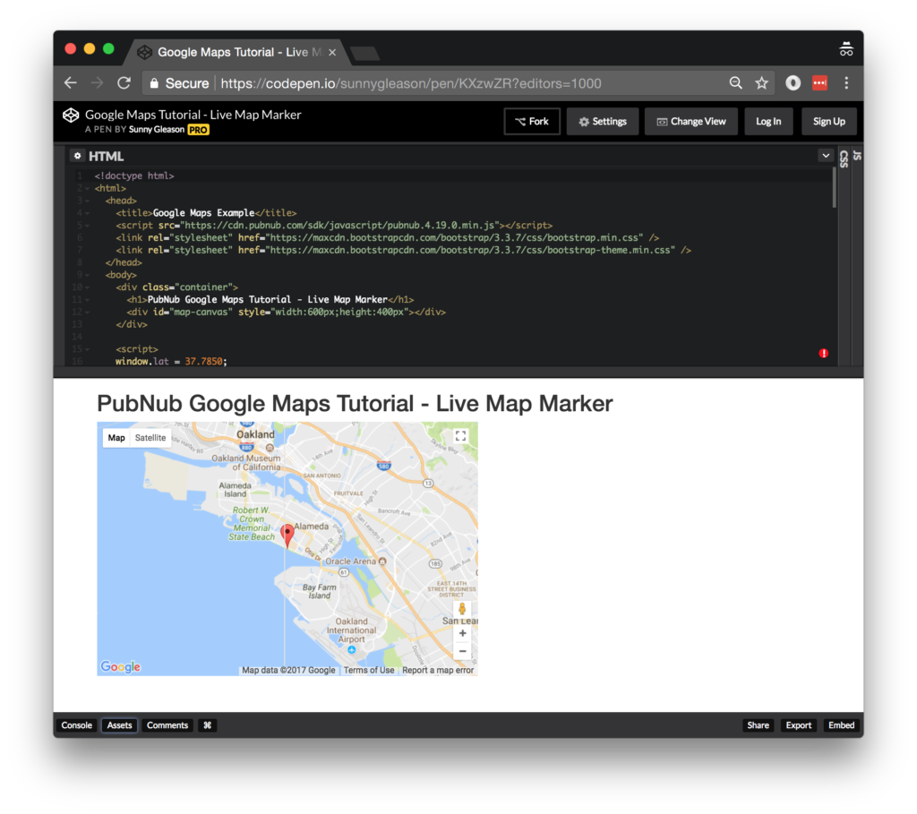Collapse code fold at line 9 body
The height and width of the screenshot is (814, 917).
click(x=87, y=275)
